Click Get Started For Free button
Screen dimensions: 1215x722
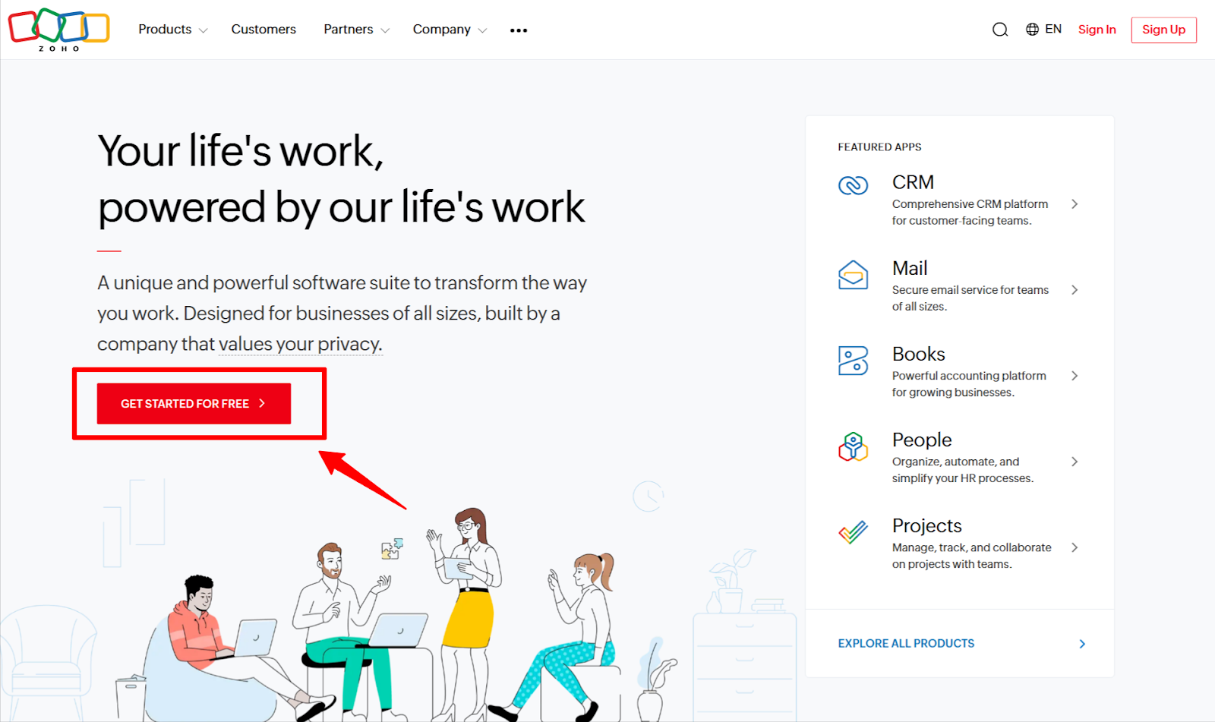coord(194,403)
